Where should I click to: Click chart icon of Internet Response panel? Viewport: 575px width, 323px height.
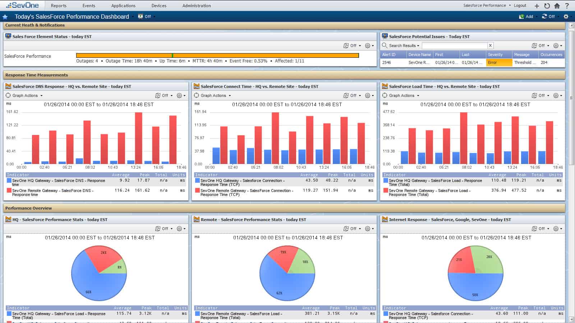click(385, 219)
